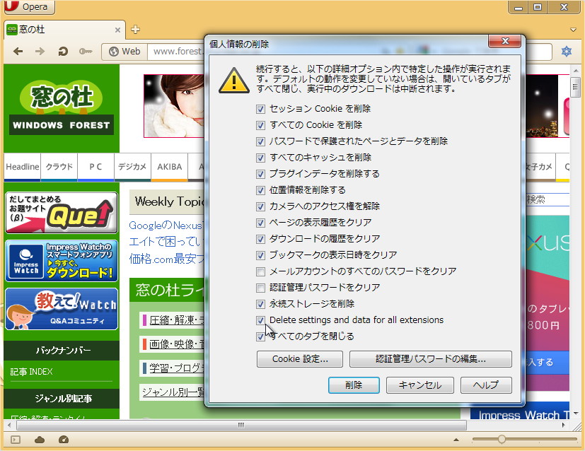Enable メールアカウントのすべてのパスワードをクリア option
Screen dimensions: 585x451
point(261,271)
